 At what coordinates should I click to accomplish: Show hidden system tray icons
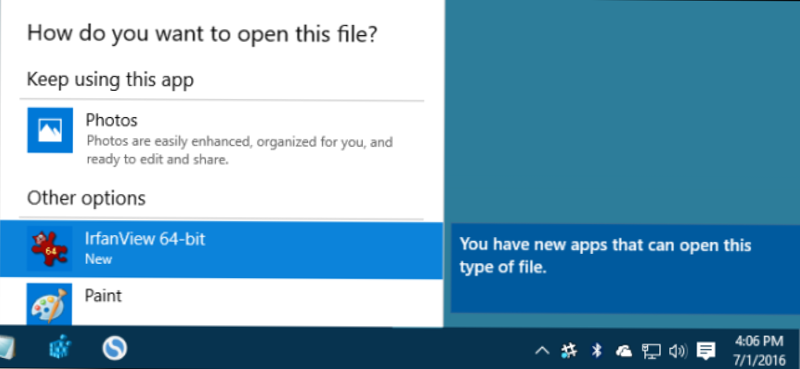point(542,351)
